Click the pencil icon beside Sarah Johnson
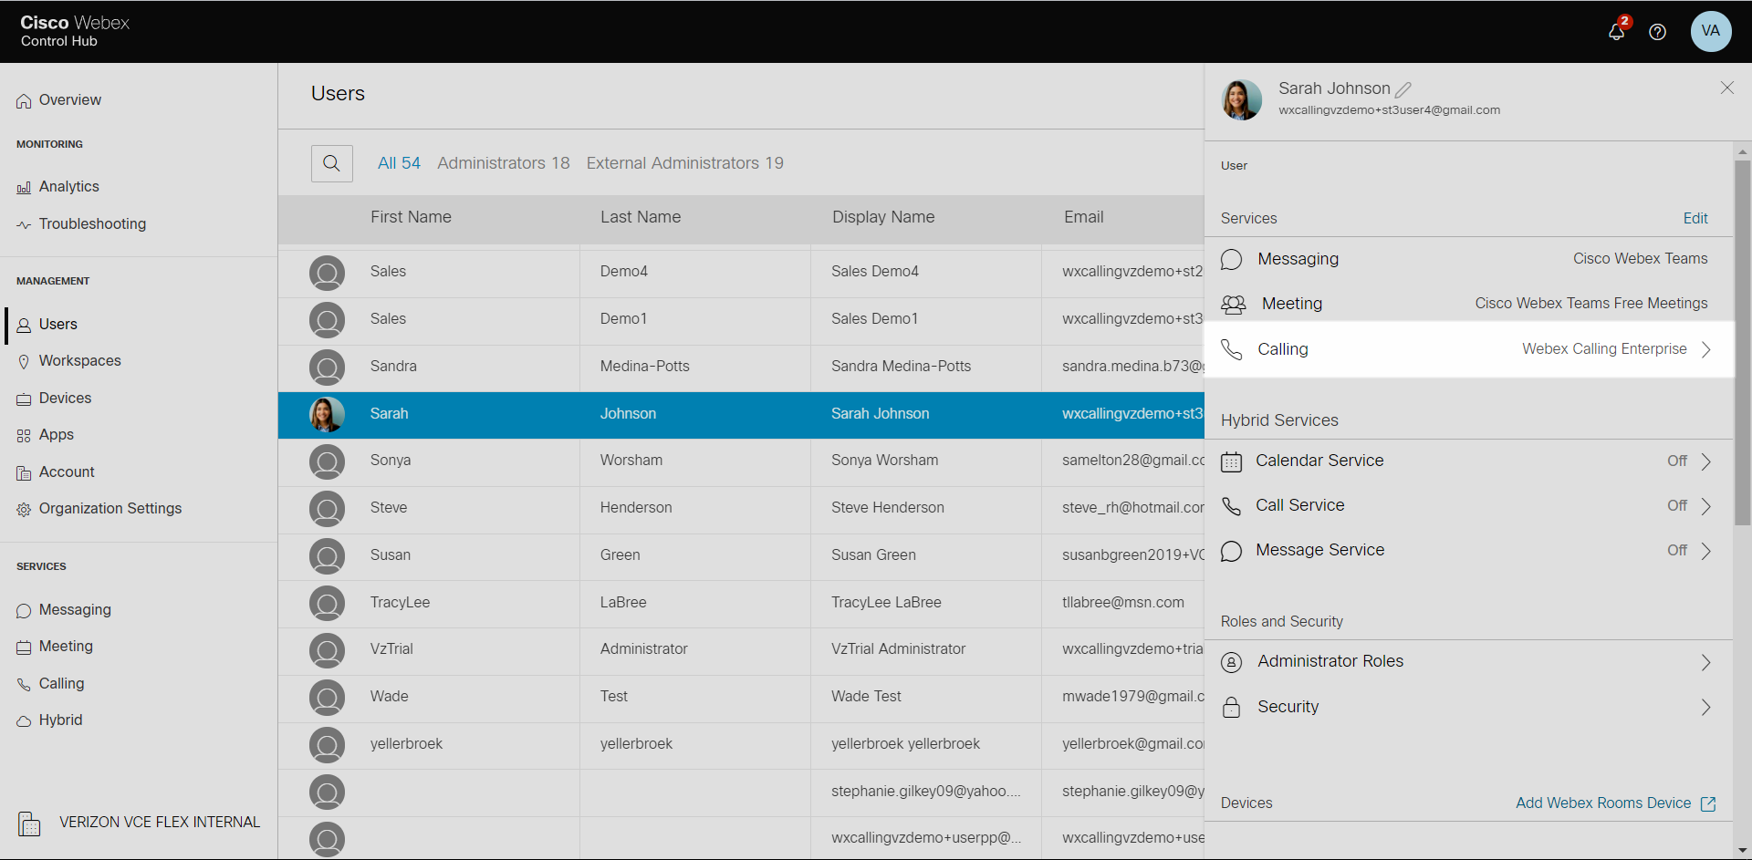Image resolution: width=1752 pixels, height=860 pixels. coord(1403,89)
